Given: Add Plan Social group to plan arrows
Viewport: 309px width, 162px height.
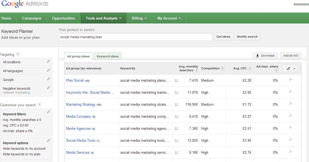Looking at the screenshot, I should coord(290,79).
